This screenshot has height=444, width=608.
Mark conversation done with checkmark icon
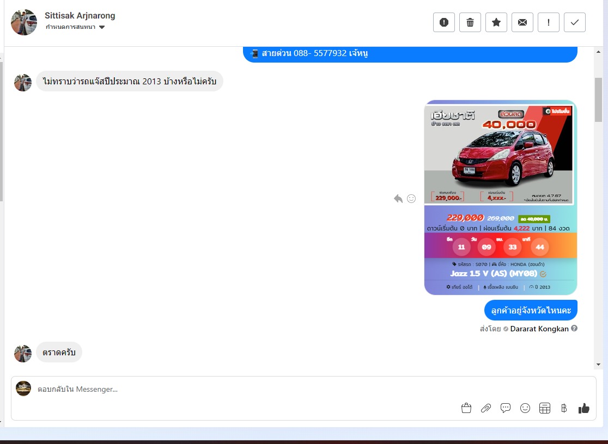click(x=575, y=22)
